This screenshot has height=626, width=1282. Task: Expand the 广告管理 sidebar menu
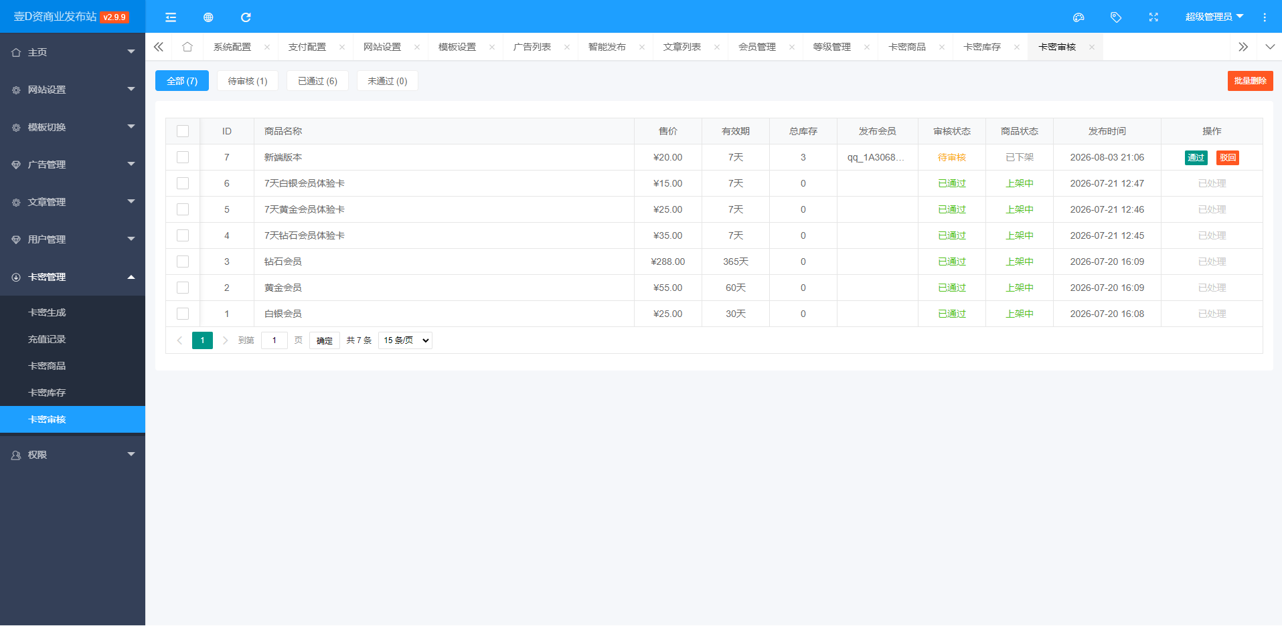pos(72,165)
